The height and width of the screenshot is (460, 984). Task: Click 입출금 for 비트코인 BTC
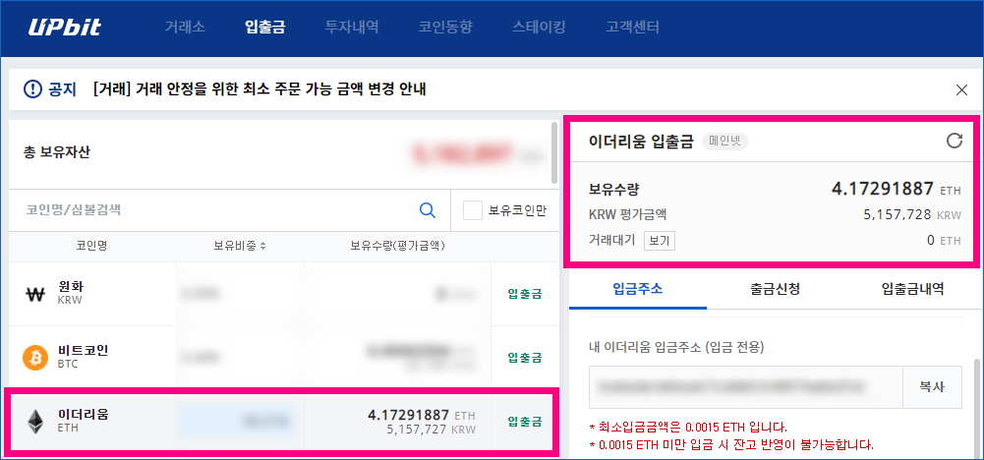point(525,357)
